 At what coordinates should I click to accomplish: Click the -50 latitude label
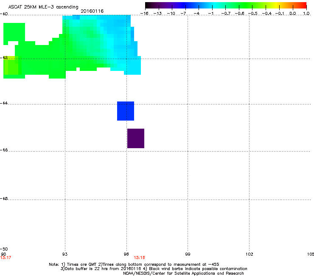click(4, 249)
